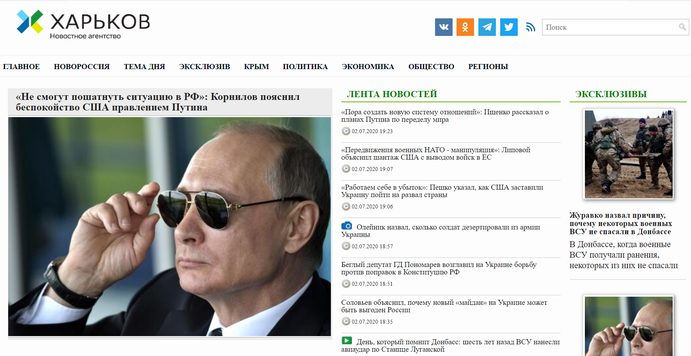691x356 pixels.
Task: Select the КРЫМ menu item
Action: [x=256, y=66]
